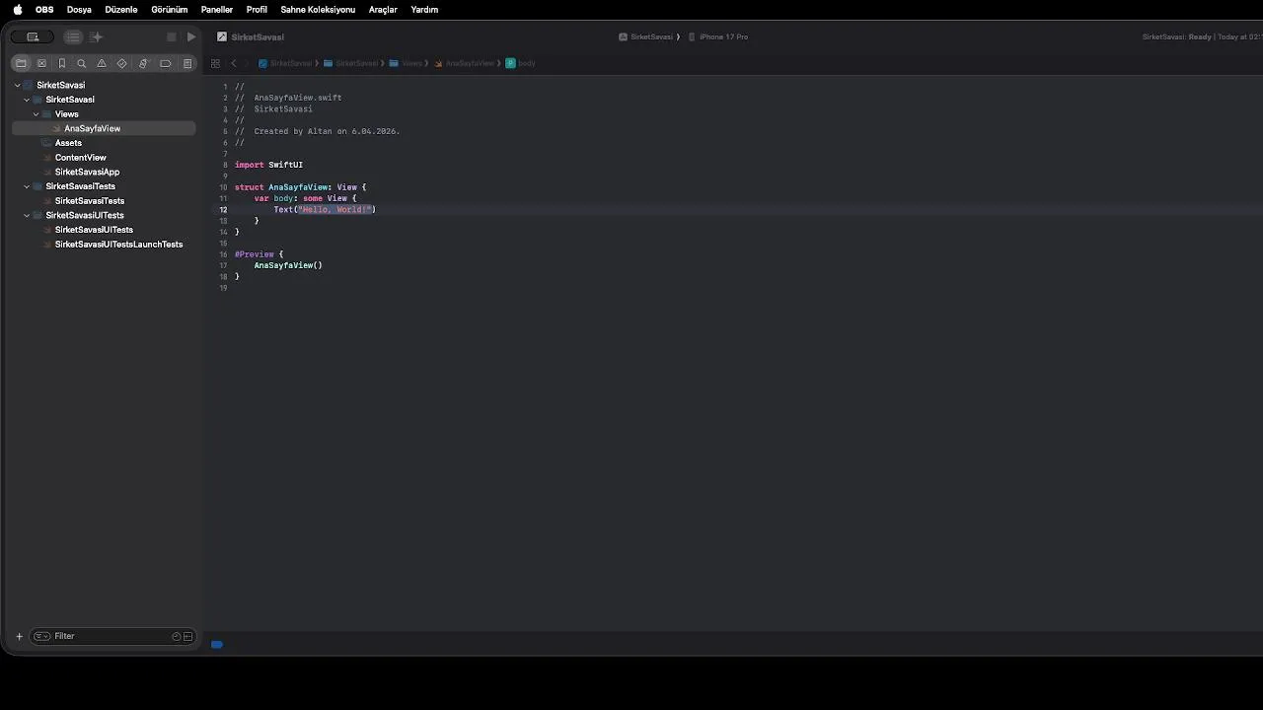This screenshot has width=1263, height=710.
Task: Open AnaSayfaView breadcrumb in jump bar
Action: pyautogui.click(x=464, y=63)
